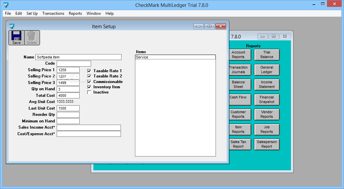344x189 pixels.
Task: Click the Delete trash icon
Action: click(x=32, y=38)
